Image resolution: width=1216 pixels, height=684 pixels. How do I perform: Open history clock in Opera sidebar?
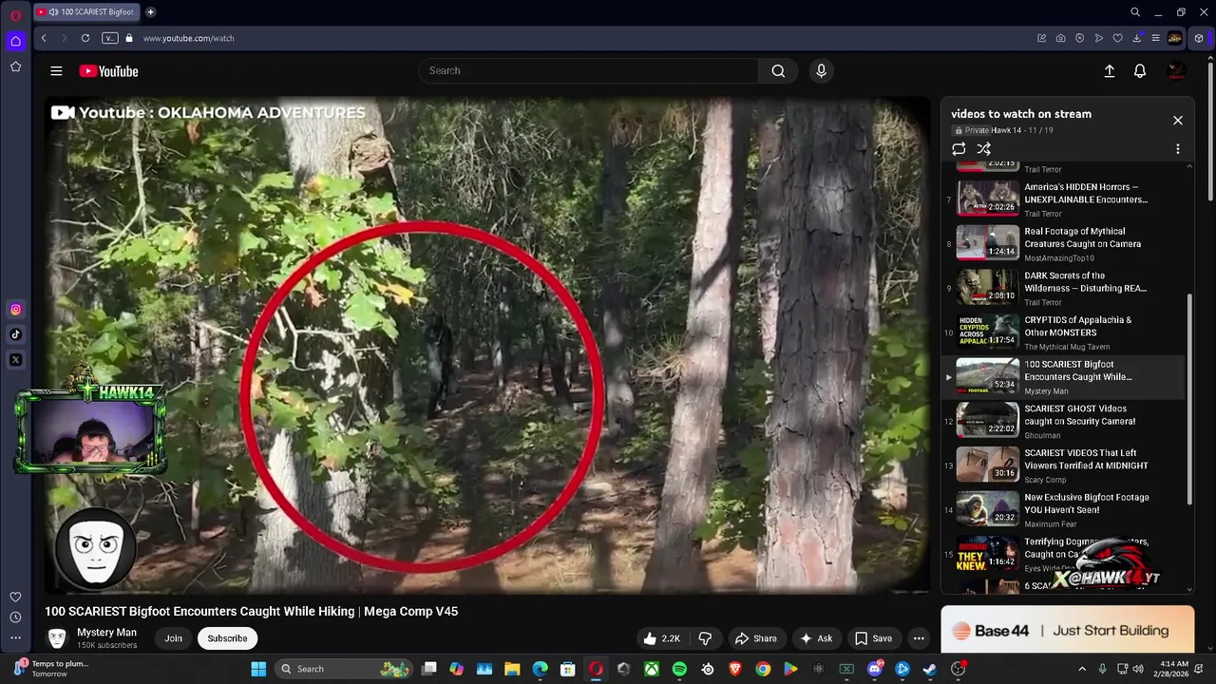pyautogui.click(x=15, y=617)
